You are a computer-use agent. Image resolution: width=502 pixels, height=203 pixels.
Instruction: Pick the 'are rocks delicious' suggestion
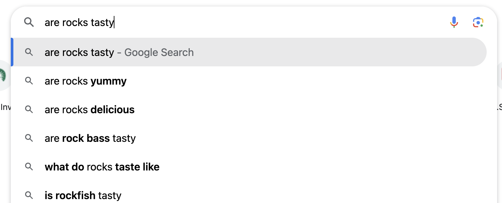coord(89,110)
